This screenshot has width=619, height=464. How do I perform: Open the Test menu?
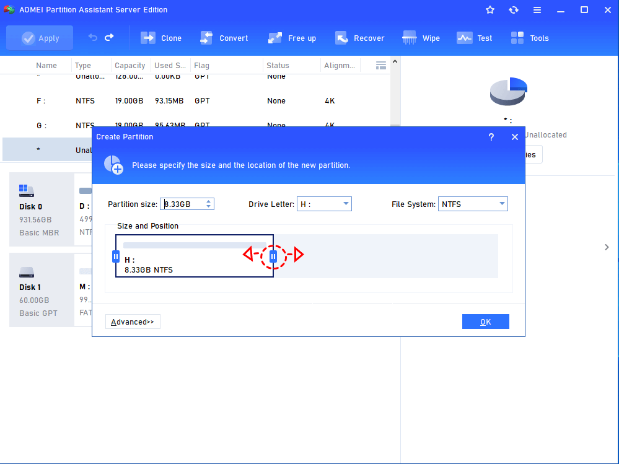point(474,38)
